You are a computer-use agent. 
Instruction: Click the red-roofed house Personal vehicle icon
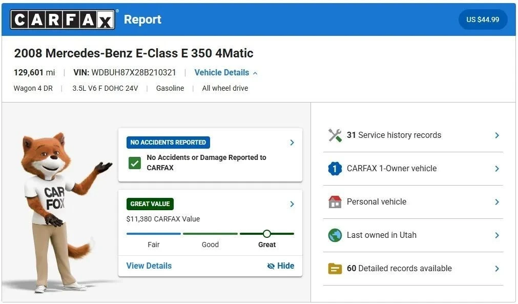[x=335, y=202]
